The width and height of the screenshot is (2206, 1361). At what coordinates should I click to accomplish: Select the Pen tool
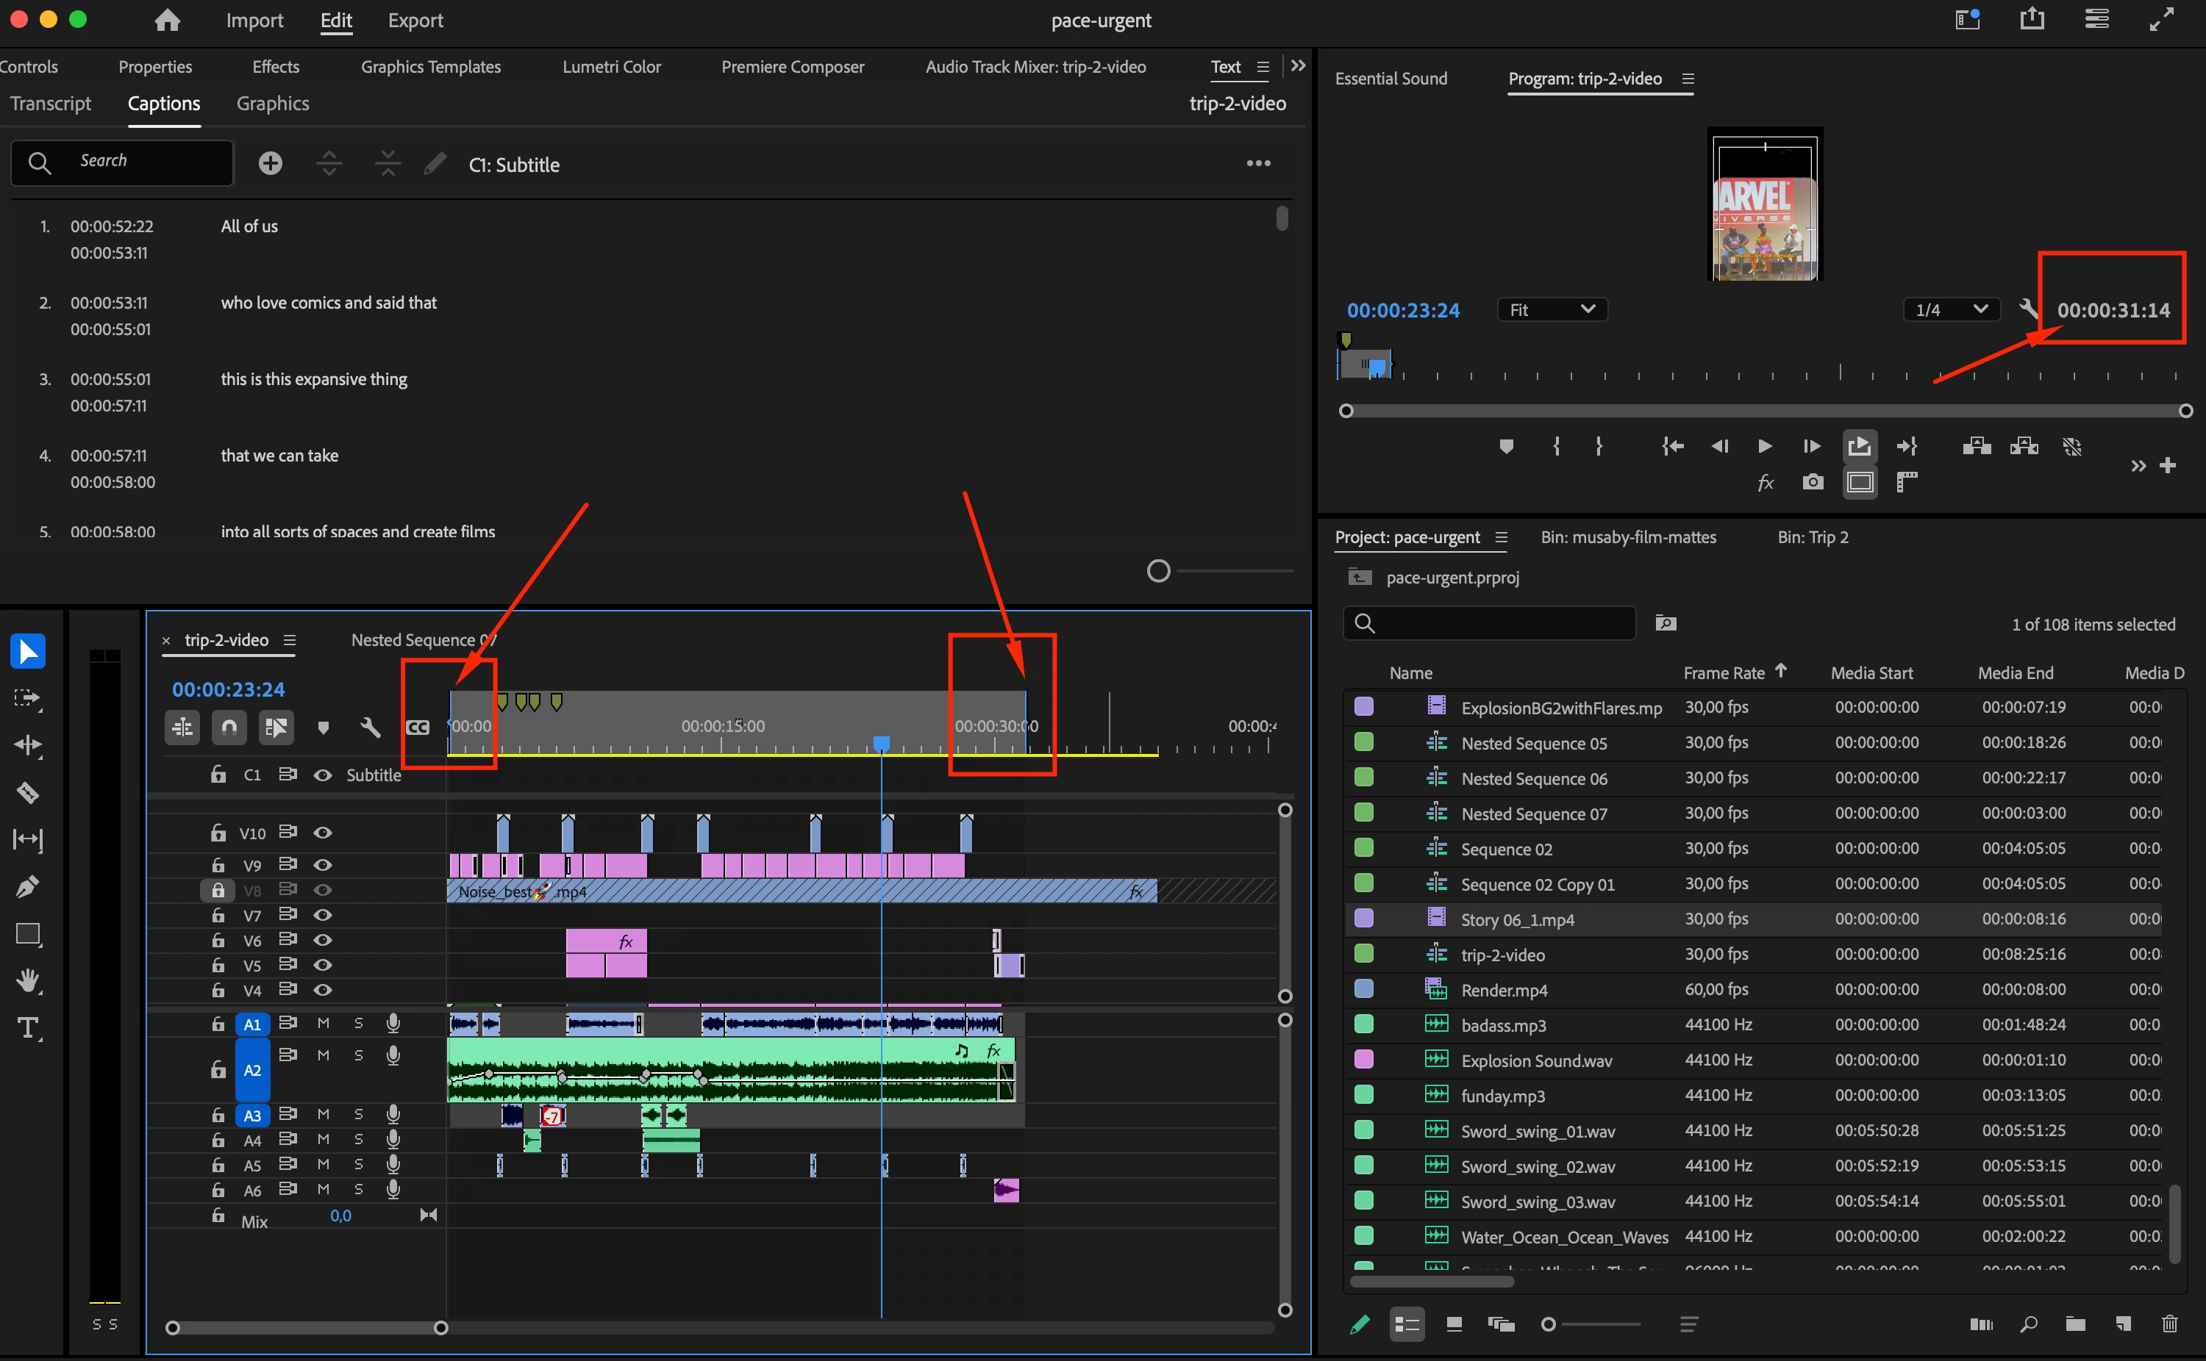[27, 886]
